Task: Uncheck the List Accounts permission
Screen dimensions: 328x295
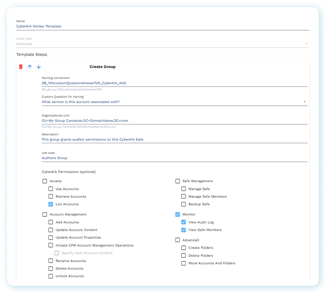Action: [51, 204]
